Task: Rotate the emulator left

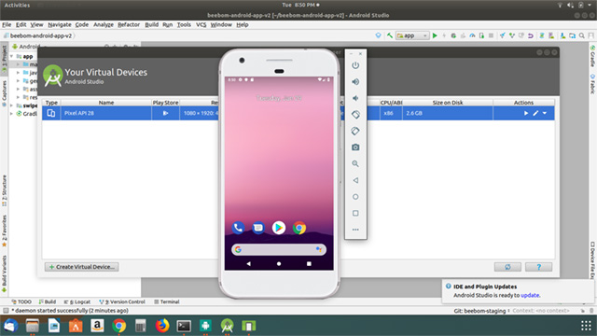Action: pos(355,114)
